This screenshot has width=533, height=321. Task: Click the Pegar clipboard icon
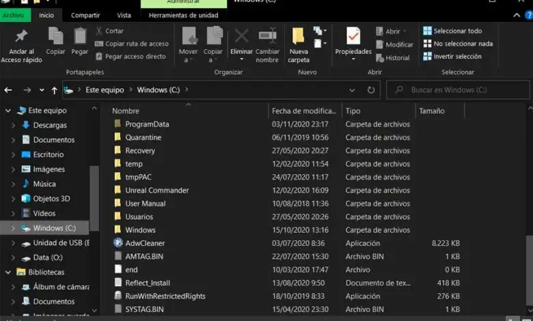tap(80, 36)
